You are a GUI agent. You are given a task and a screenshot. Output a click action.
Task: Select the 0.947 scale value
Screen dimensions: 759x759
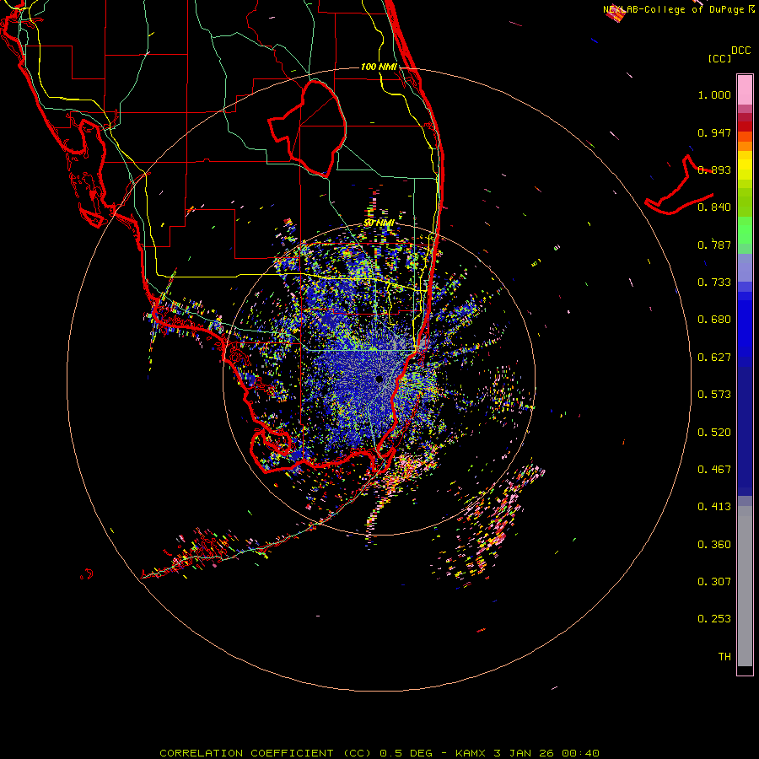tap(714, 132)
